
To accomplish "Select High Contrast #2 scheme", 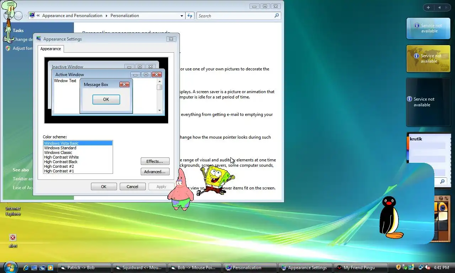I will [x=78, y=166].
